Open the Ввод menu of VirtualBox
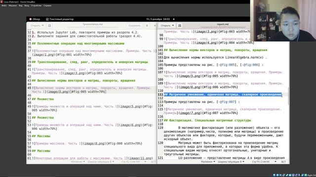The image size is (316, 177). click(x=27, y=5)
